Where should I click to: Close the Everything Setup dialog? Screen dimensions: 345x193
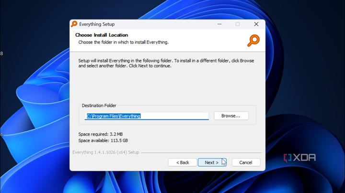tap(256, 24)
